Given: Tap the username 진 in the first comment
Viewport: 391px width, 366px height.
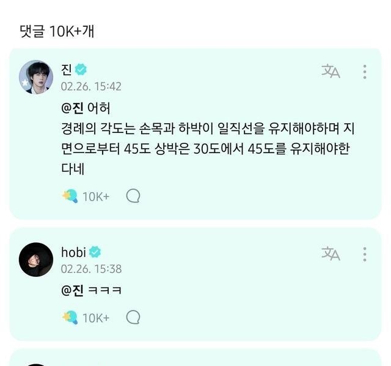Looking at the screenshot, I should tap(67, 70).
